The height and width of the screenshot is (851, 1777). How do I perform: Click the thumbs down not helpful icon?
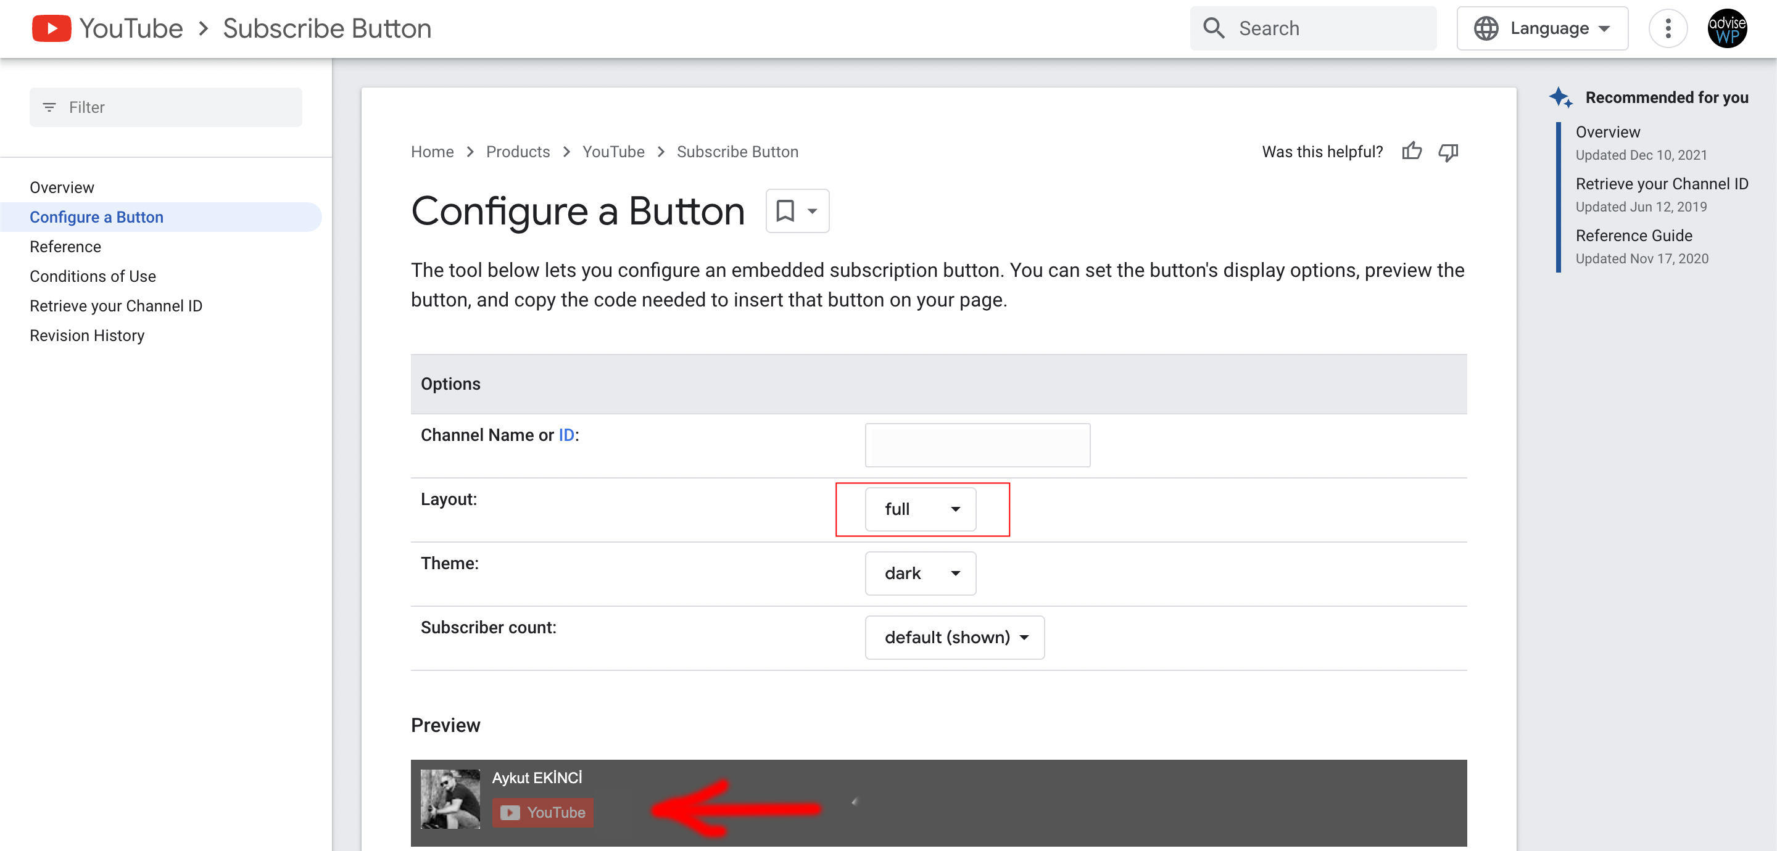pos(1448,152)
